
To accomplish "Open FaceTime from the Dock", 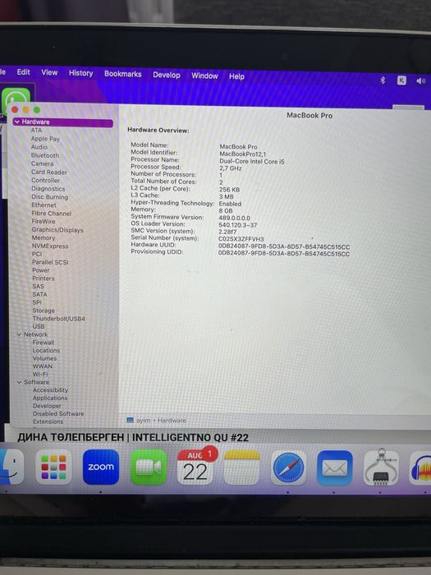I will tap(149, 467).
